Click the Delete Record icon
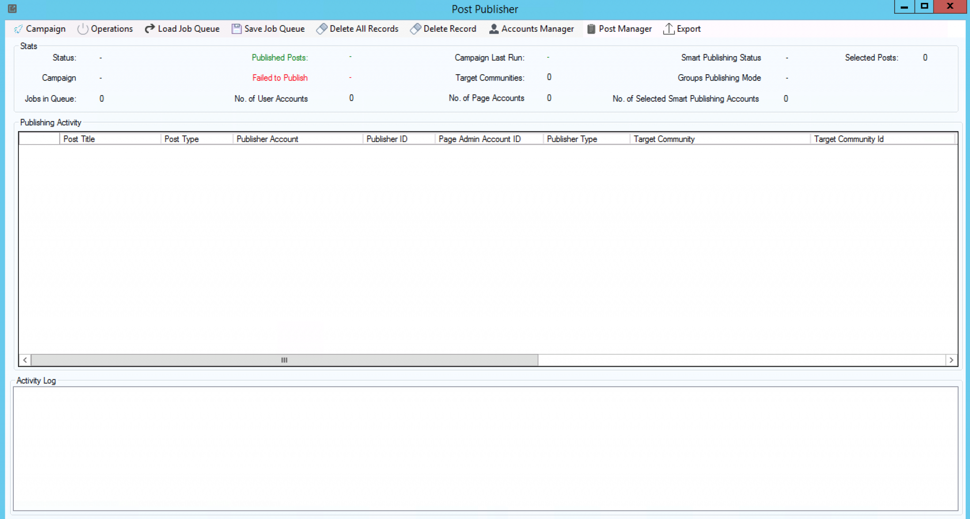Viewport: 970px width, 519px height. 415,29
